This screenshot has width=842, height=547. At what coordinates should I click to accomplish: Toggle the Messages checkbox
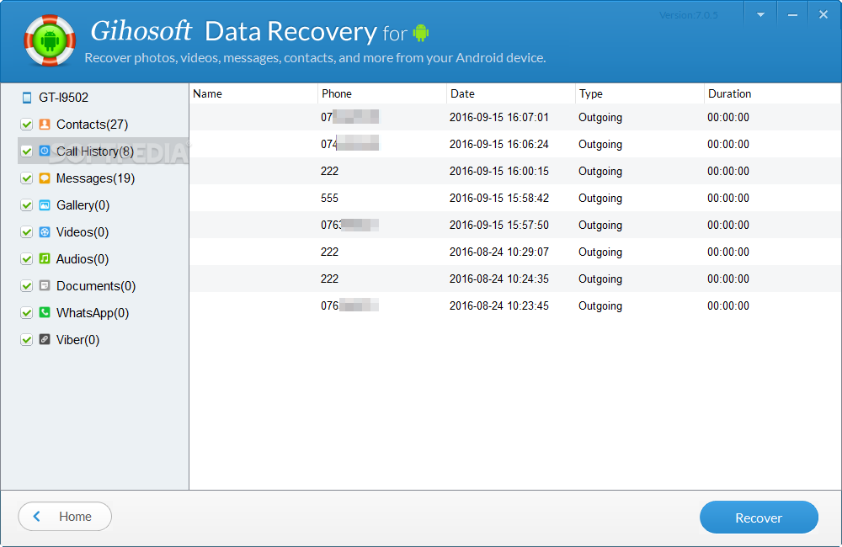[x=27, y=178]
